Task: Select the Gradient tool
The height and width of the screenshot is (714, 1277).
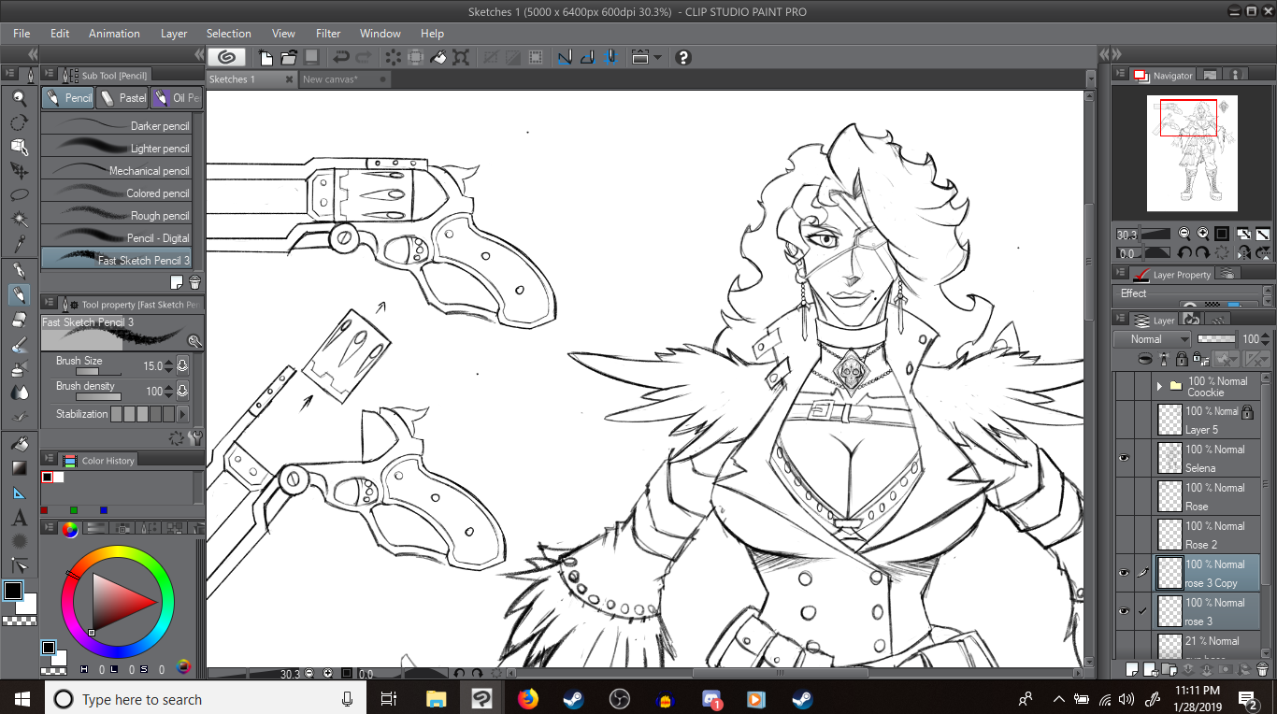Action: [x=19, y=468]
